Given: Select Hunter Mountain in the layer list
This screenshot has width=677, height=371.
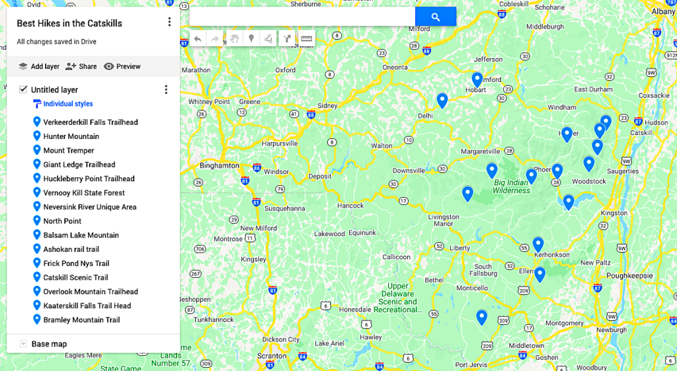Looking at the screenshot, I should click(x=71, y=136).
